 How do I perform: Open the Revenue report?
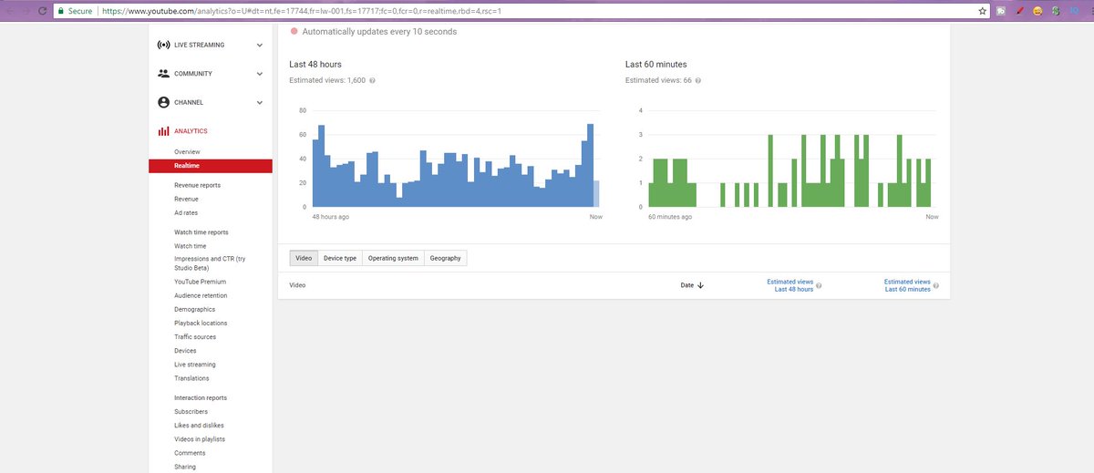point(186,199)
